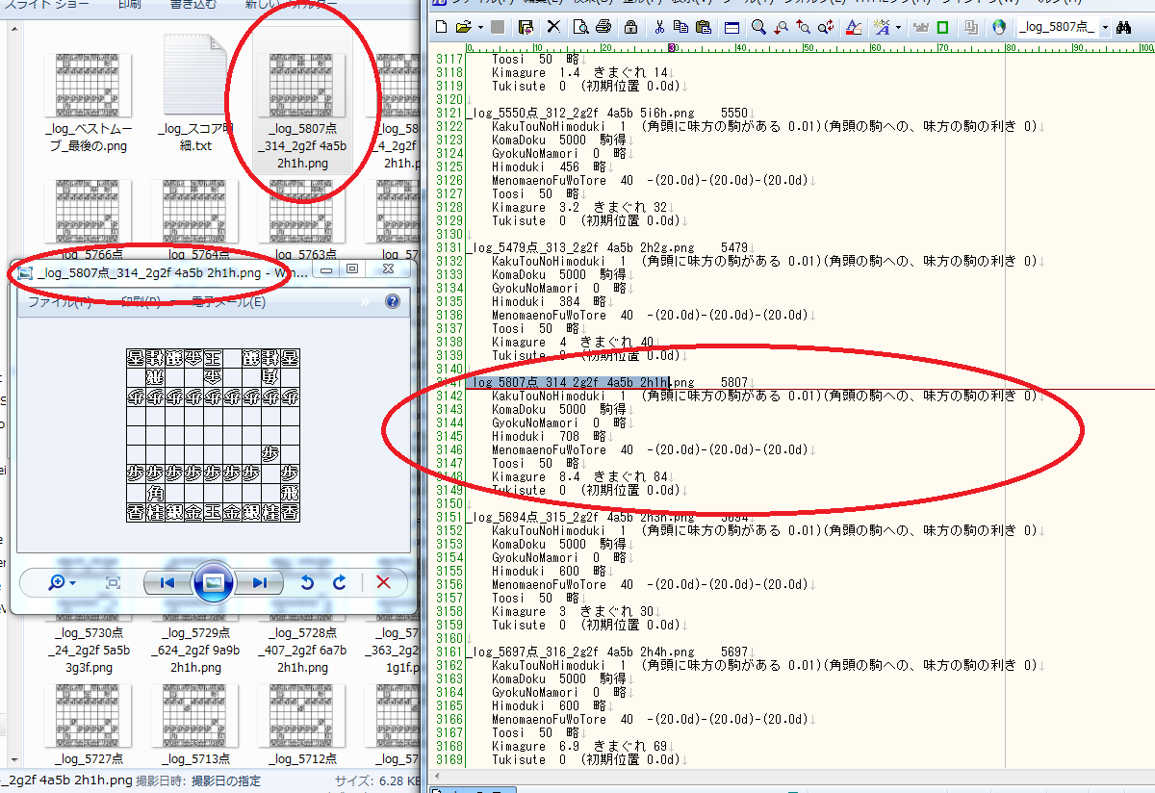Open print preview in the editor toolbar
Image resolution: width=1155 pixels, height=793 pixels.
tap(581, 27)
